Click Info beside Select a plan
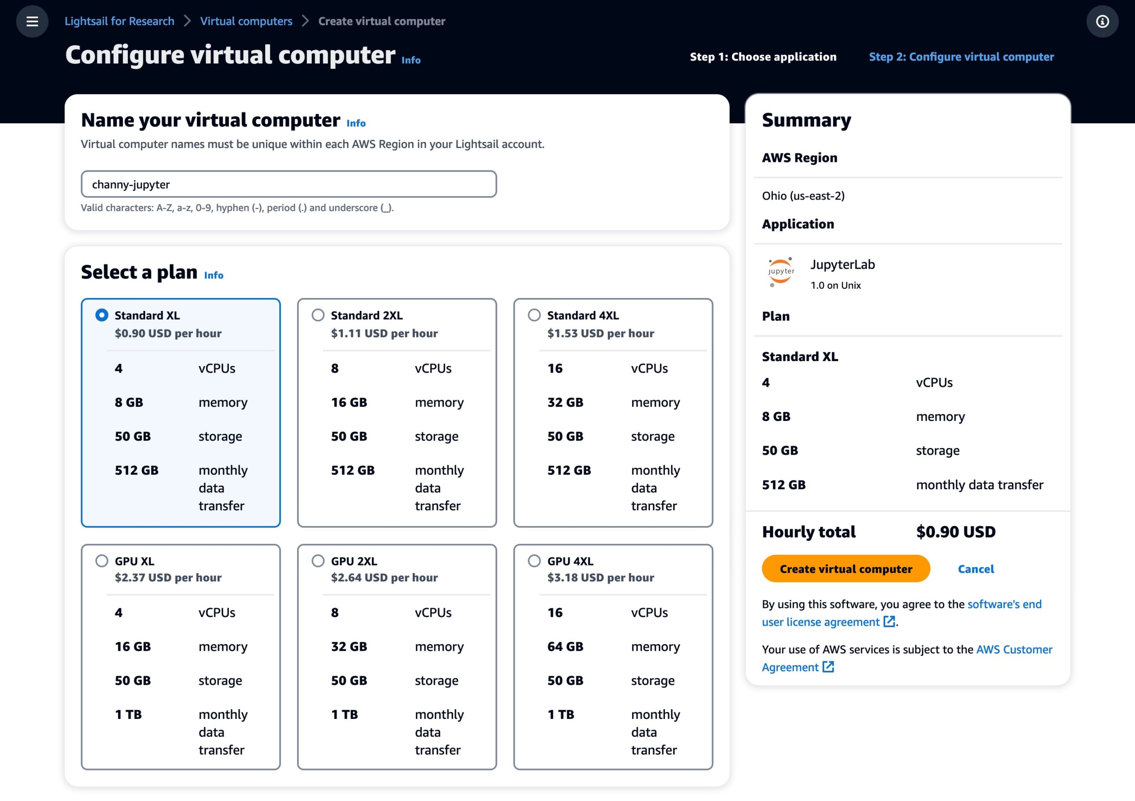The image size is (1135, 801). [x=214, y=275]
